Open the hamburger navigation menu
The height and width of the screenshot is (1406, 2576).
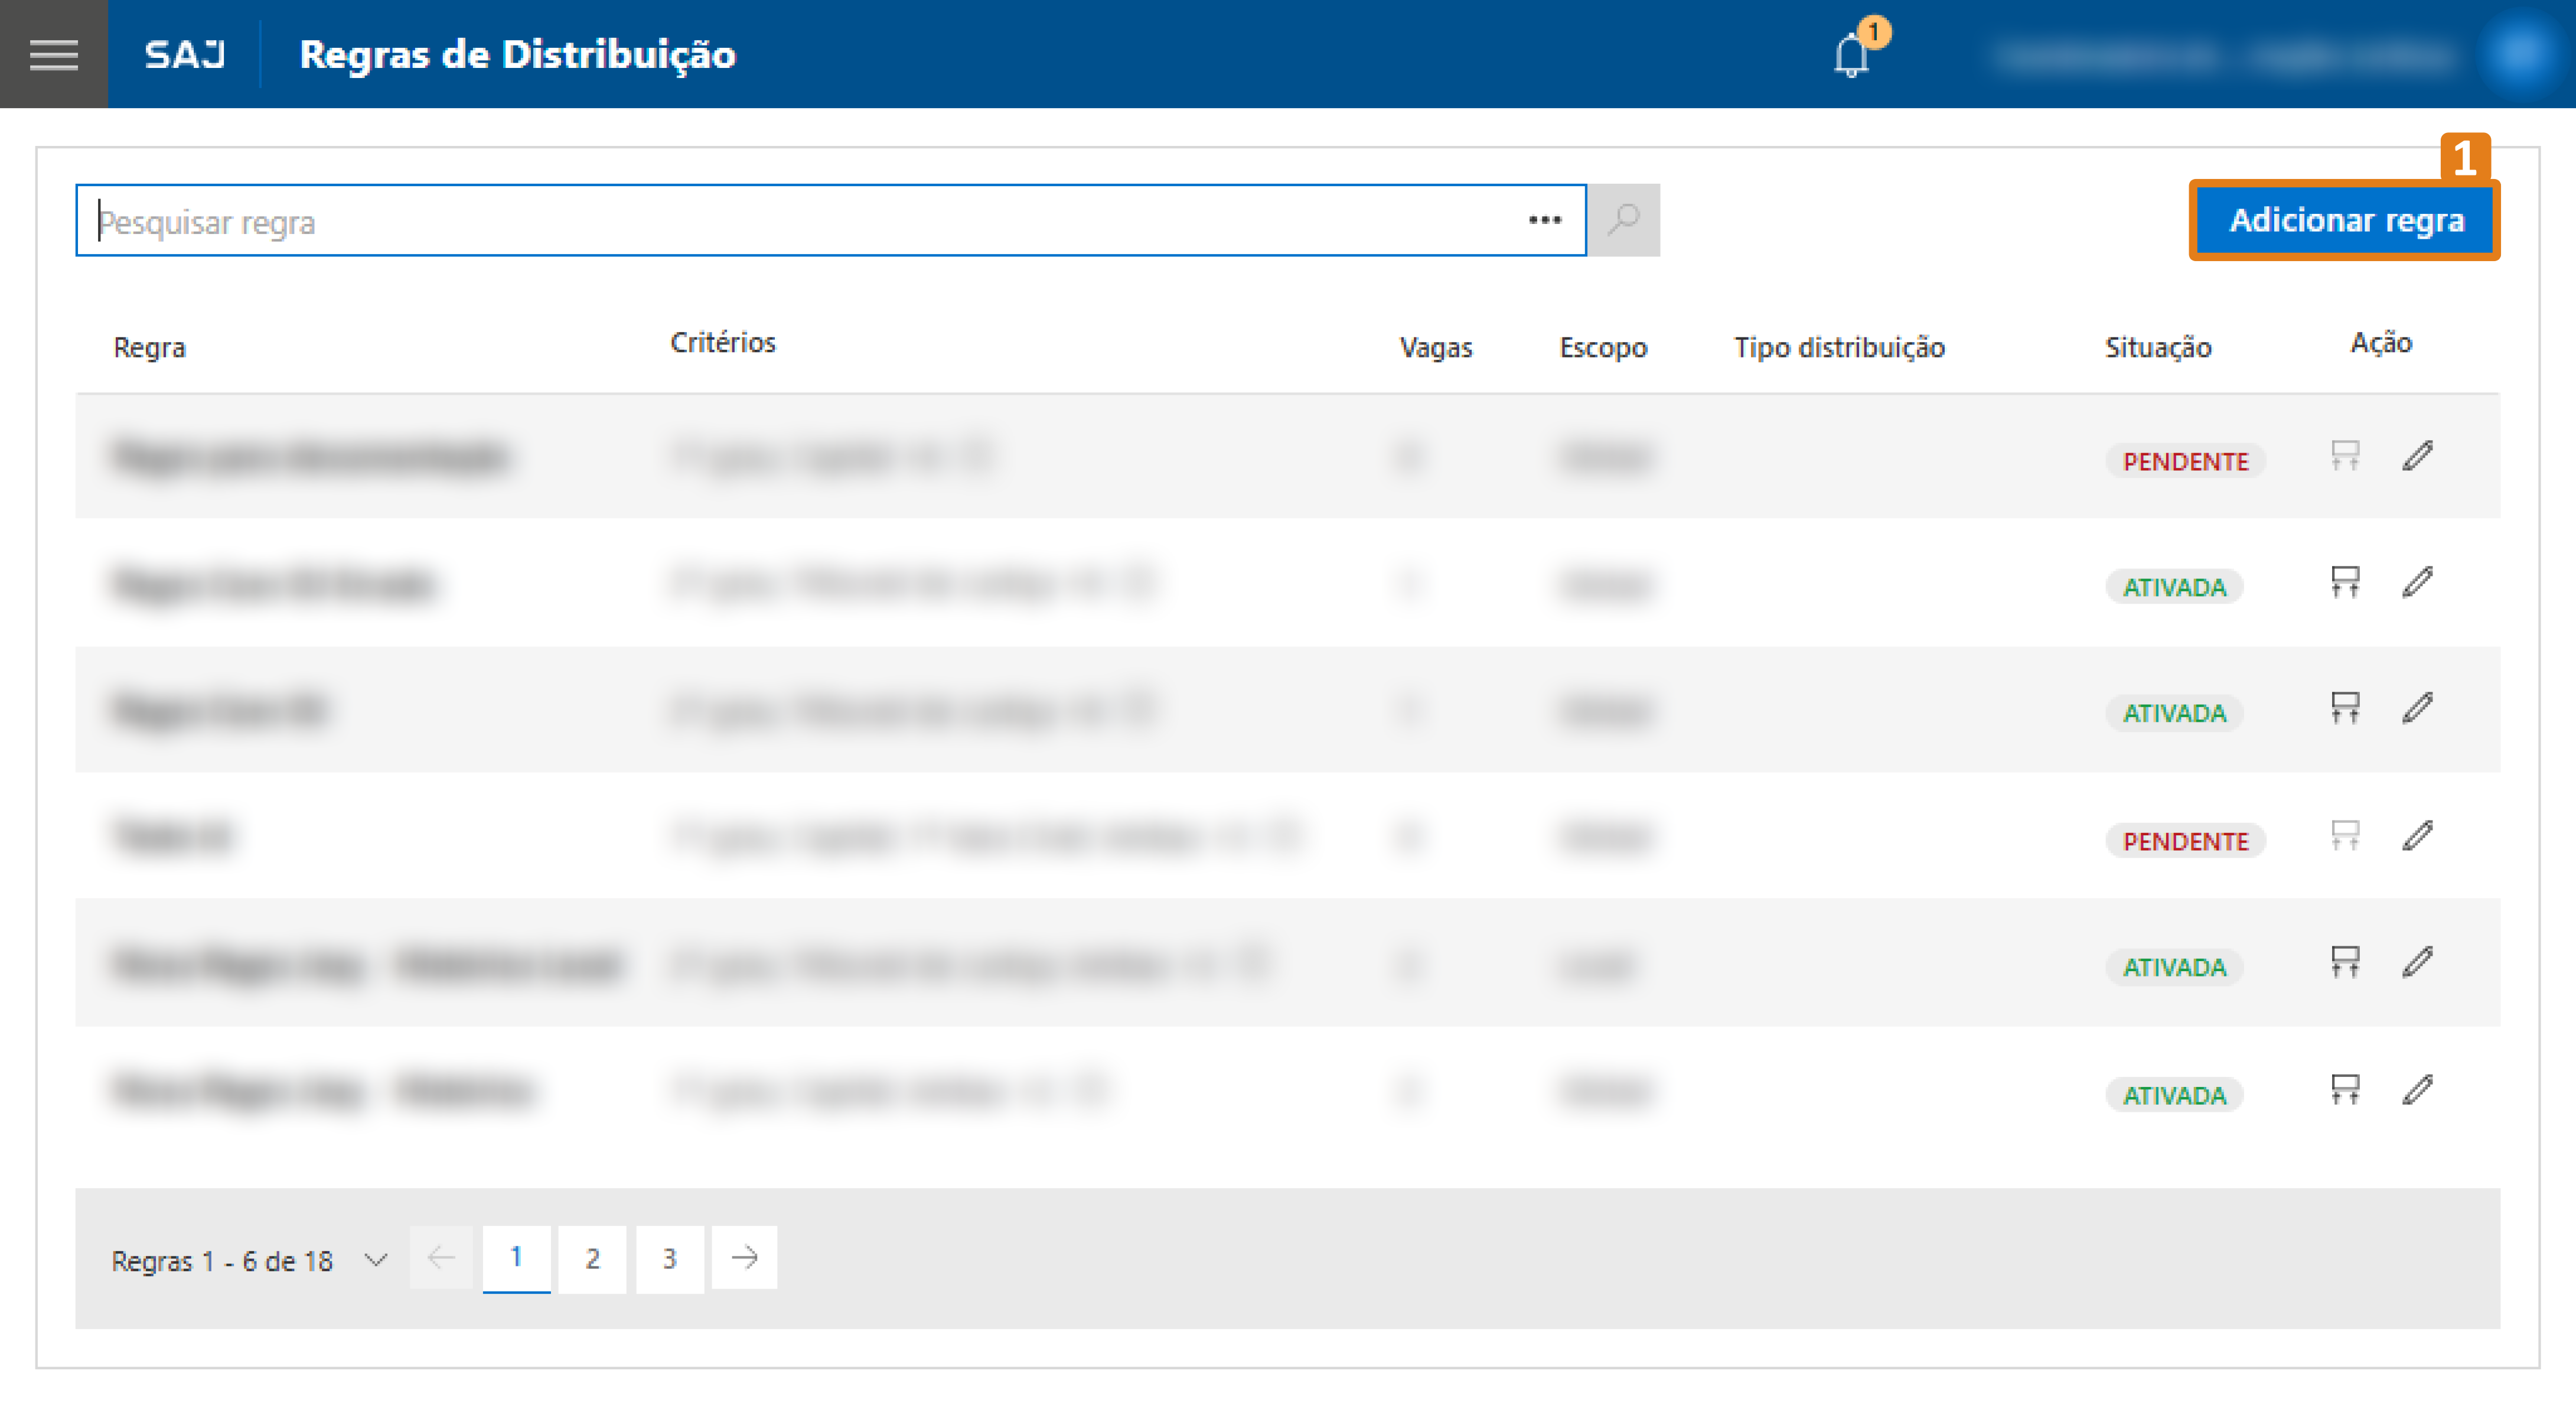coord(53,54)
